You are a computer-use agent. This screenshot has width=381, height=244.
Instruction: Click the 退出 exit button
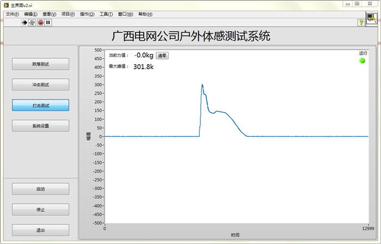[x=41, y=230]
